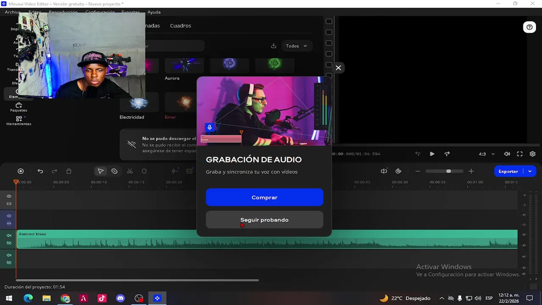Open the Todos category filter dropdown
Viewport: 542px width, 305px height.
[x=296, y=46]
